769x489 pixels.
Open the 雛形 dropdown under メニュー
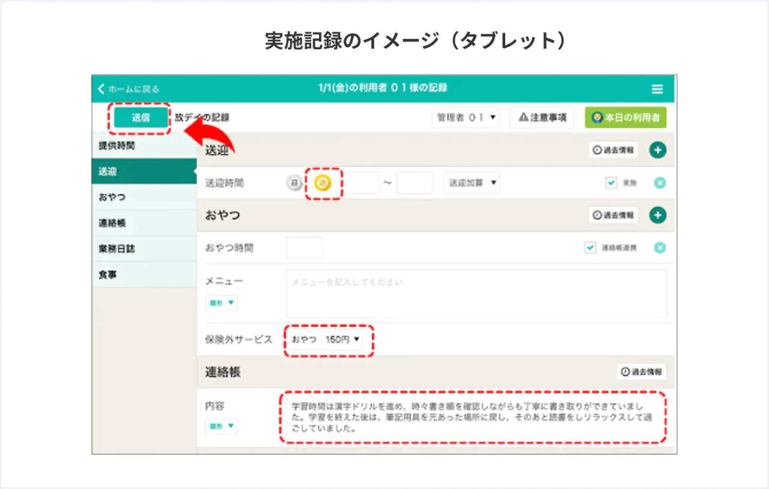[221, 303]
